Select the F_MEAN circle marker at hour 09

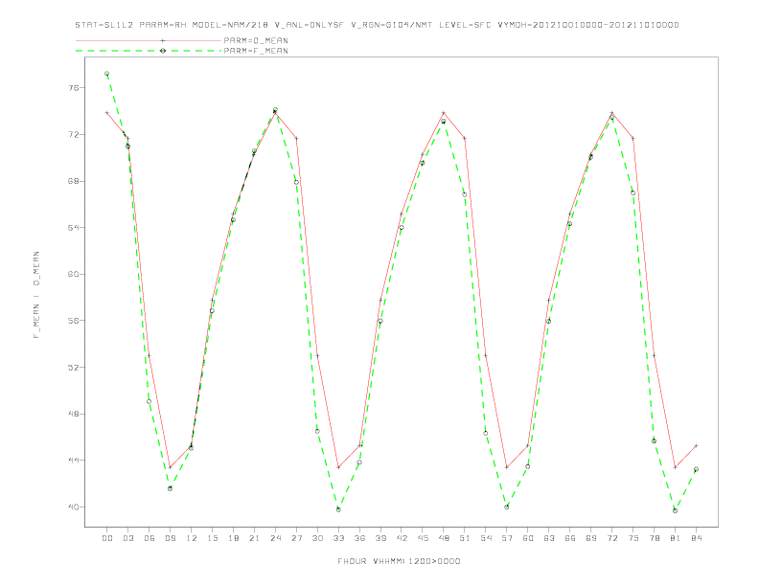point(170,489)
